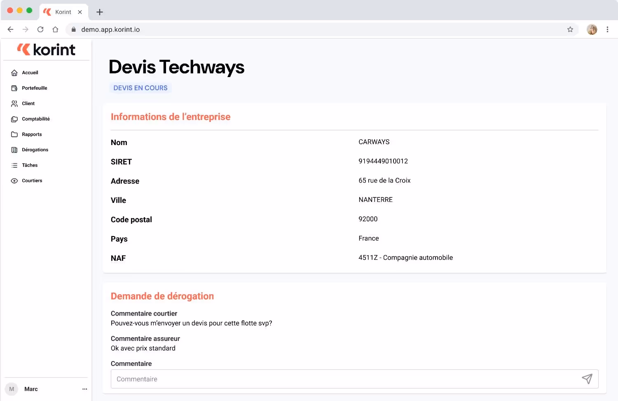Go to Accueil menu item

coord(30,73)
